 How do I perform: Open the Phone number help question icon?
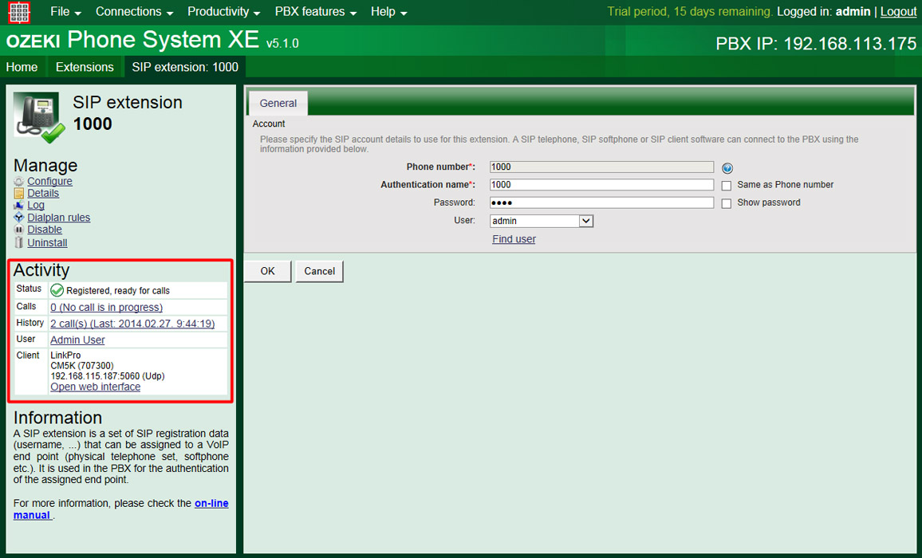click(x=727, y=167)
